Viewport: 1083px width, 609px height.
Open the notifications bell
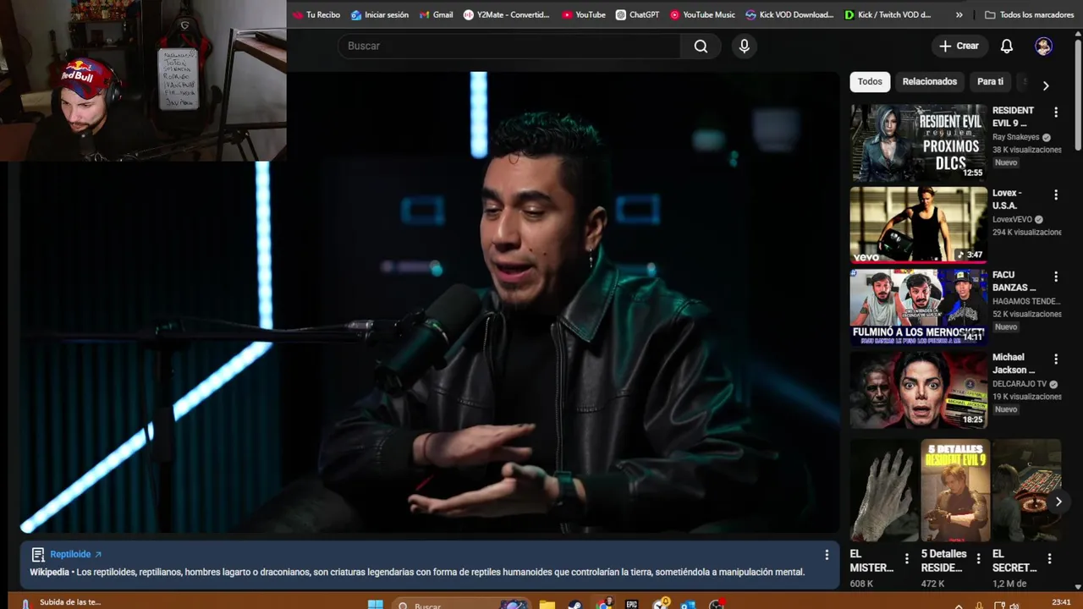click(x=1007, y=46)
